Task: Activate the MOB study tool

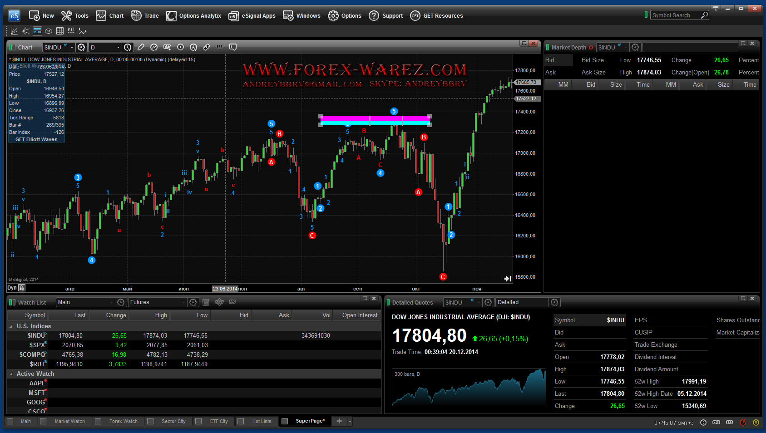Action: 37,31
